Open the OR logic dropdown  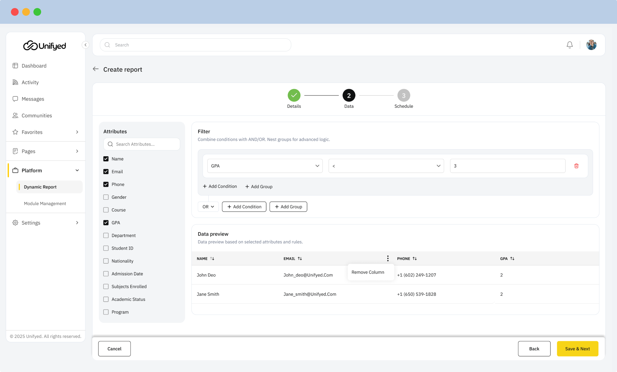(x=208, y=207)
